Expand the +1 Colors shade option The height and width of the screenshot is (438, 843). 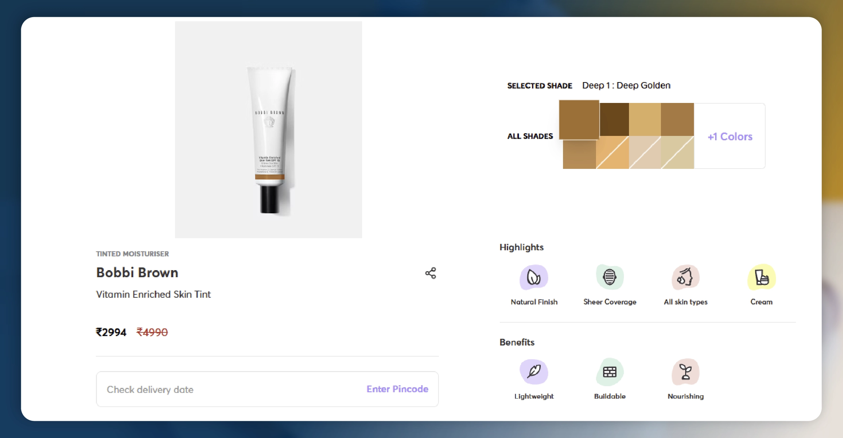730,136
